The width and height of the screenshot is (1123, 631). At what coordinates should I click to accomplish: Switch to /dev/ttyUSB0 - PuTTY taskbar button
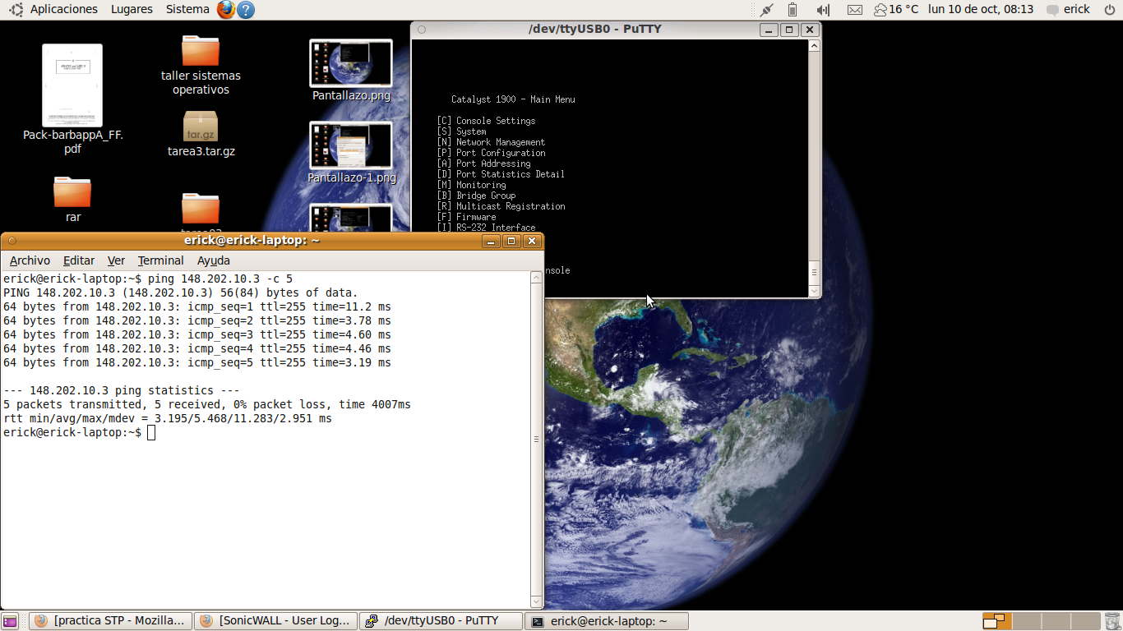[x=441, y=621]
